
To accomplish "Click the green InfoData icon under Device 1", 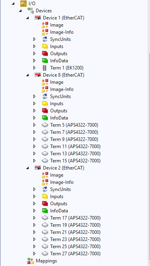I will [45, 61].
